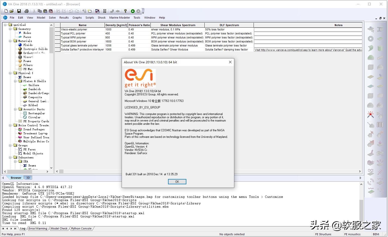
Task: Open the Shock menu
Action: tap(102, 18)
